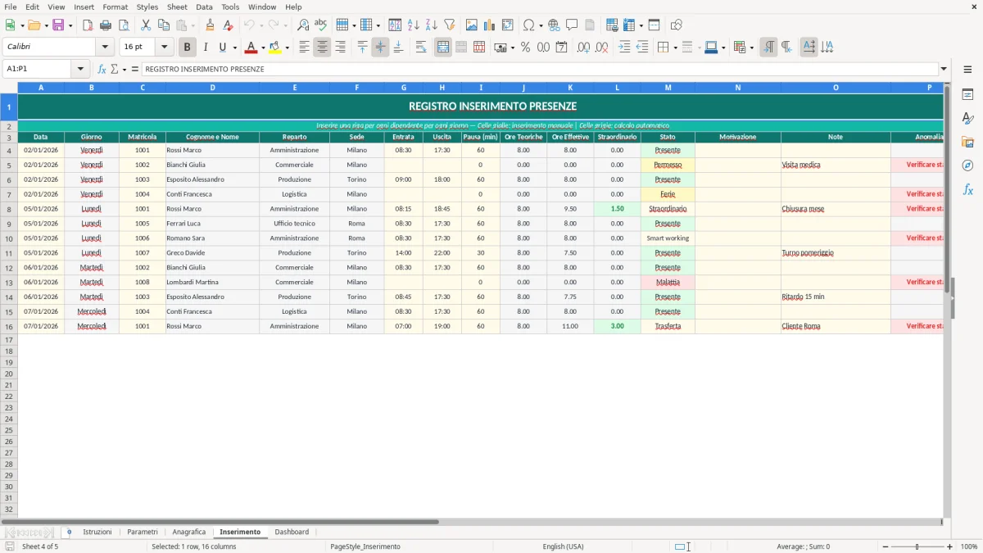Open font color dropdown arrow
Viewport: 983px width, 553px height.
tap(263, 48)
